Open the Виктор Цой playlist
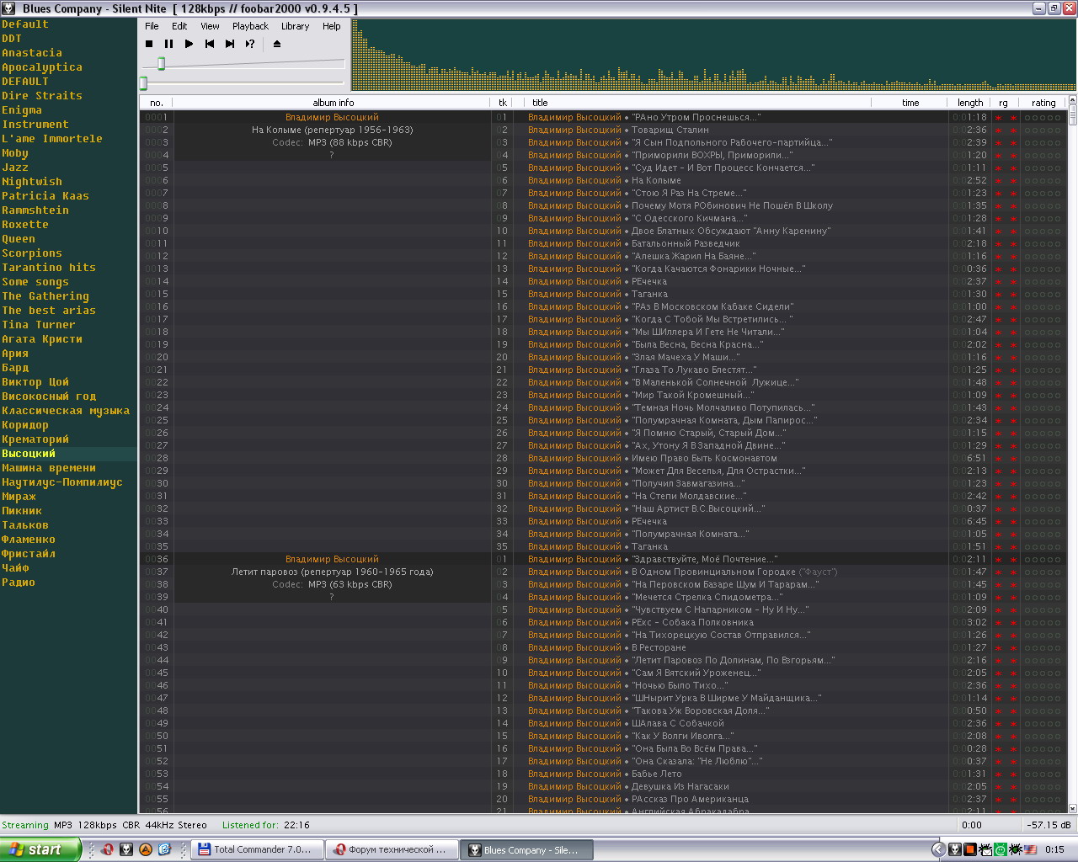 click(x=35, y=382)
